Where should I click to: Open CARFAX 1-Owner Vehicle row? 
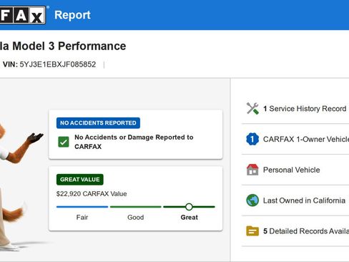coord(295,139)
